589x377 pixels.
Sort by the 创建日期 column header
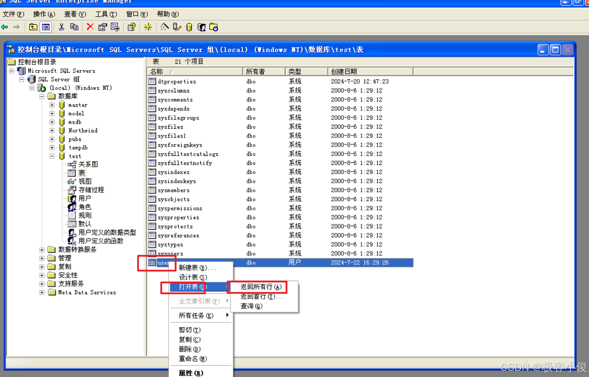pyautogui.click(x=370, y=72)
